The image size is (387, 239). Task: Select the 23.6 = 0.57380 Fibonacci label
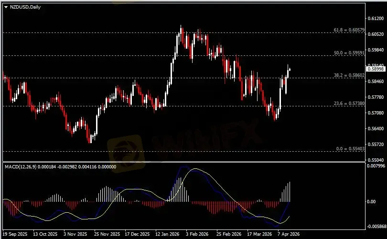click(349, 104)
